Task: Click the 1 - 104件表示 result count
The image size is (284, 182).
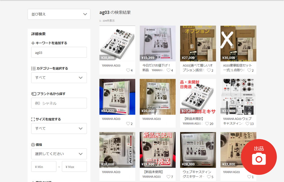Action: pos(107,21)
